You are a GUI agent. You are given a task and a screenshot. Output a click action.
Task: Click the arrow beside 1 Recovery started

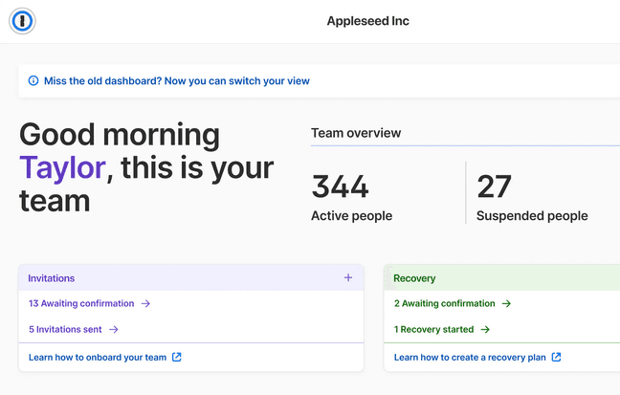click(485, 329)
